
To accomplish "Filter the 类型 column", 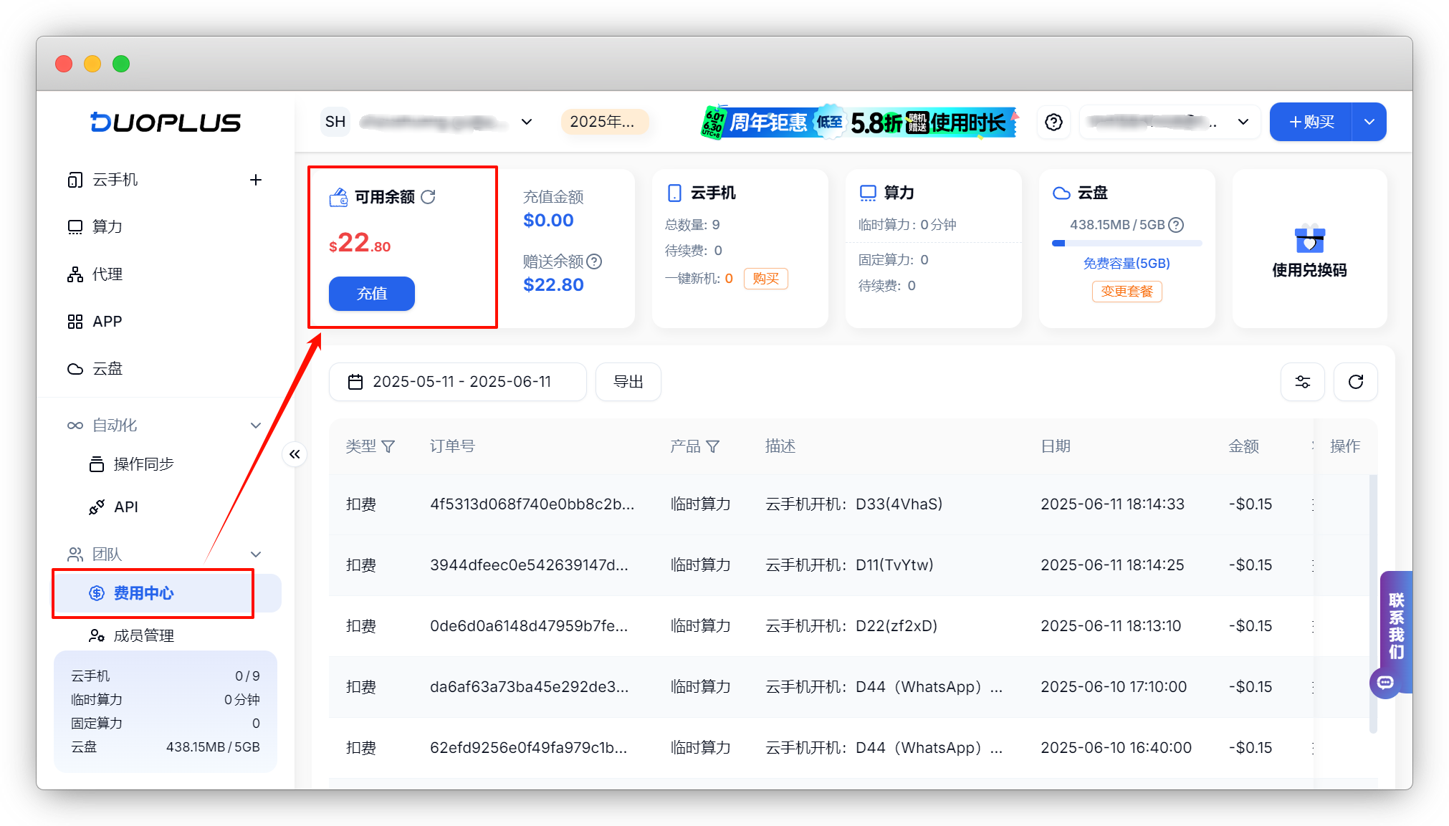I will [x=388, y=446].
